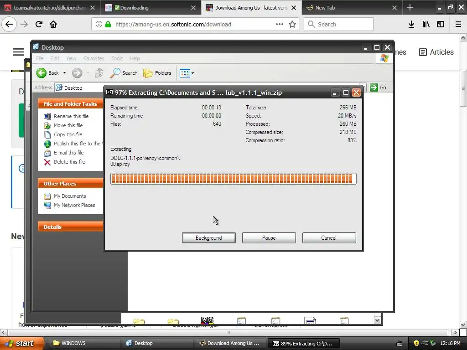Open Firefox home page
Viewport: 467px width, 350px height.
coord(53,24)
